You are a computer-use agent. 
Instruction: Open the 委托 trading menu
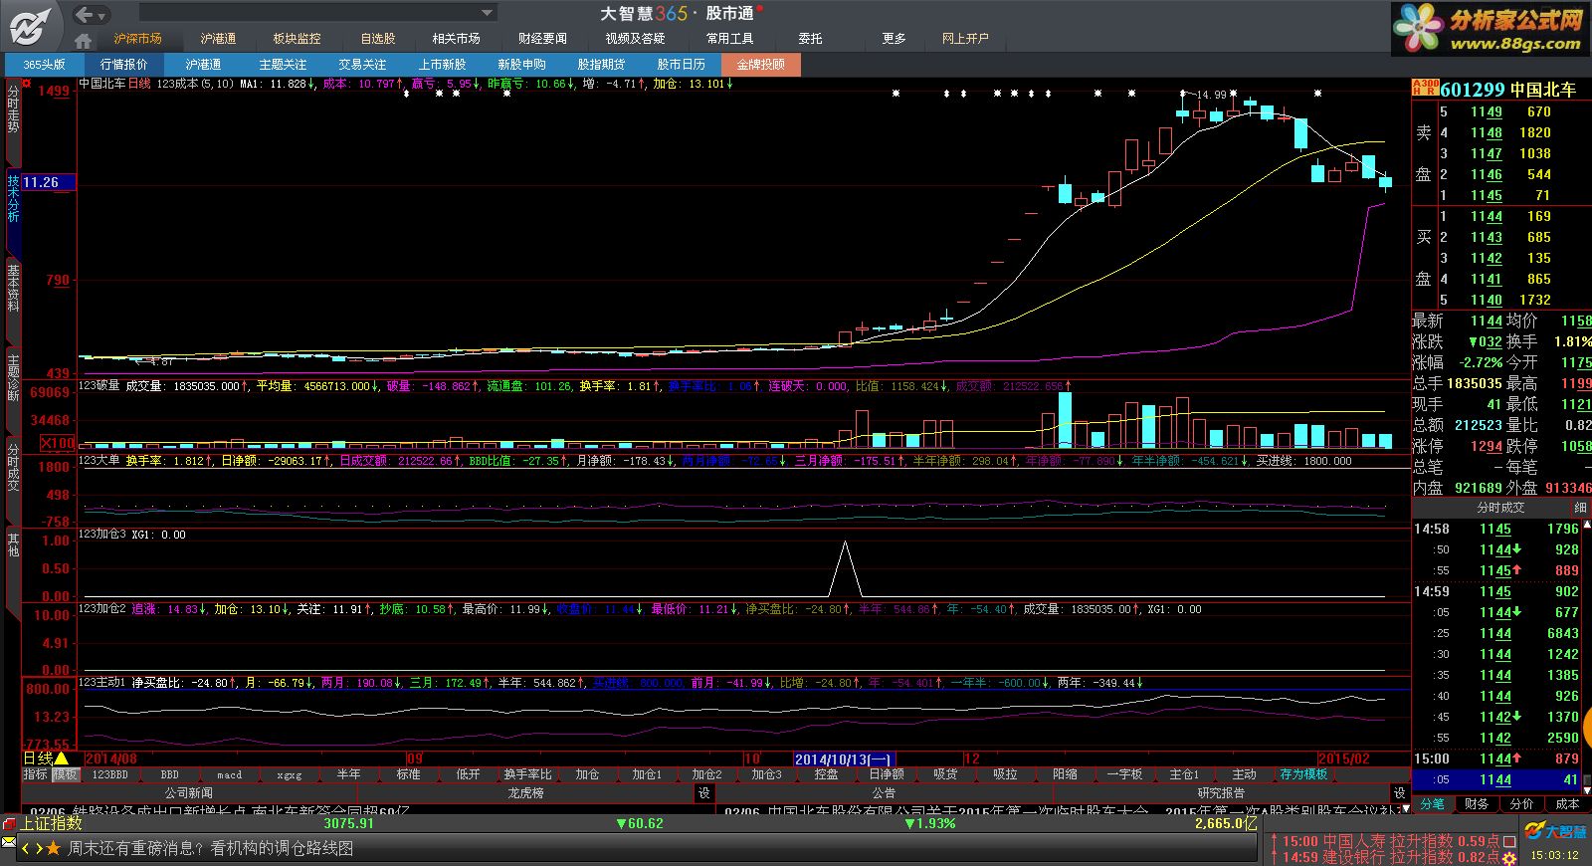click(810, 39)
